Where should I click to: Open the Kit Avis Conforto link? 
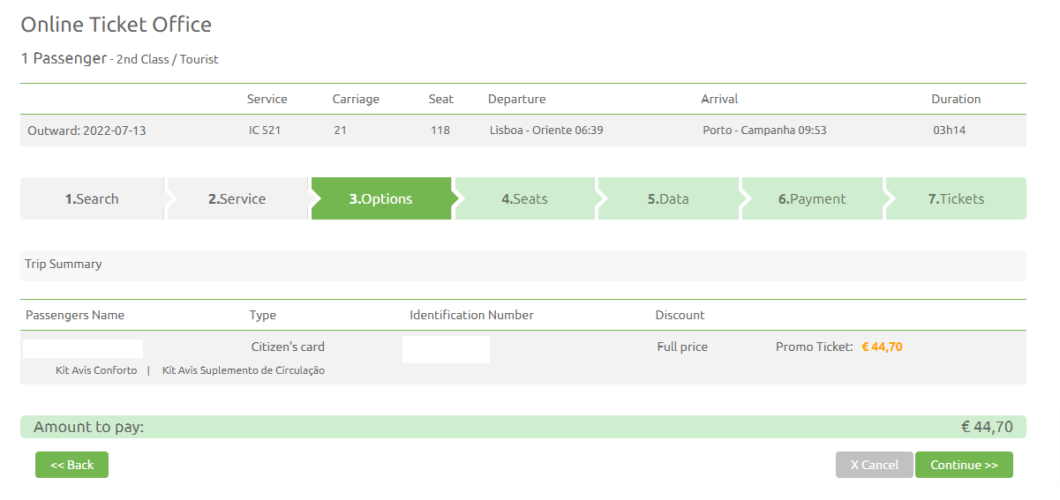coord(96,370)
